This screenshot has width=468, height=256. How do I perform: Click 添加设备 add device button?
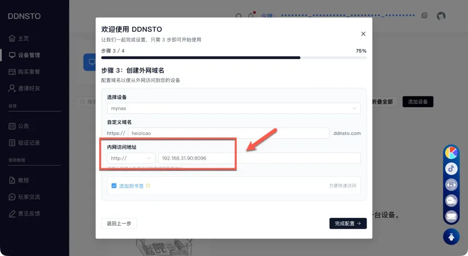418,102
